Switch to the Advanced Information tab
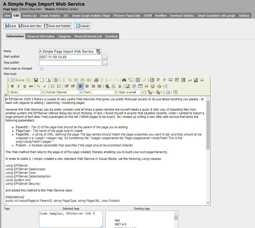 [x=41, y=36]
